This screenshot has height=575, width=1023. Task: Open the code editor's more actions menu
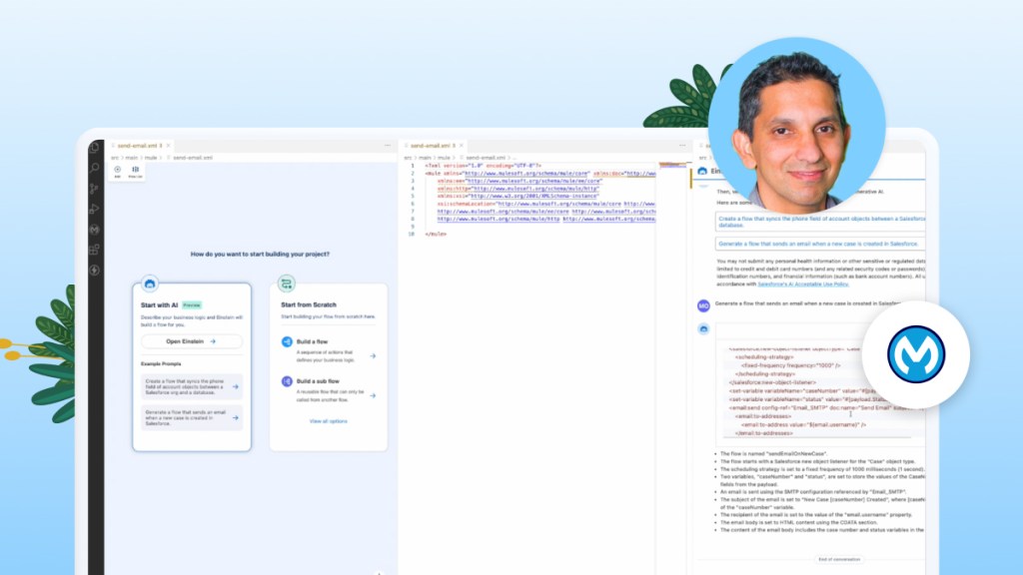pyautogui.click(x=681, y=145)
